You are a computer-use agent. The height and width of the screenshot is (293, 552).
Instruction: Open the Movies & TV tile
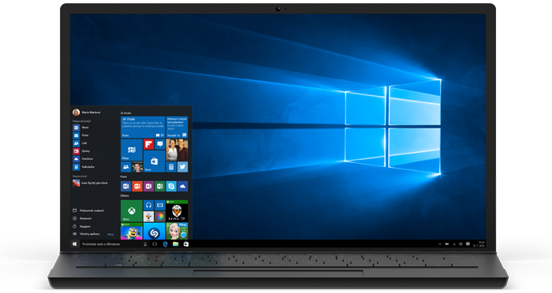point(160,205)
